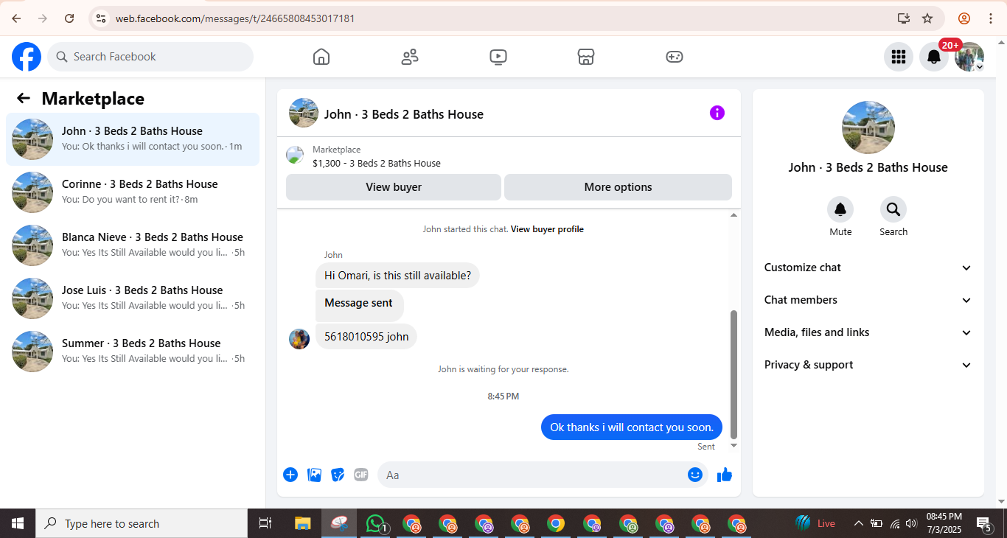Click the Search Facebook box
Screen dimensions: 1007x538
tap(150, 57)
